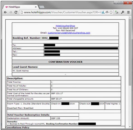Click the page scrollbar up arrow
Viewport: 133px width, 130px height.
[x=130, y=18]
